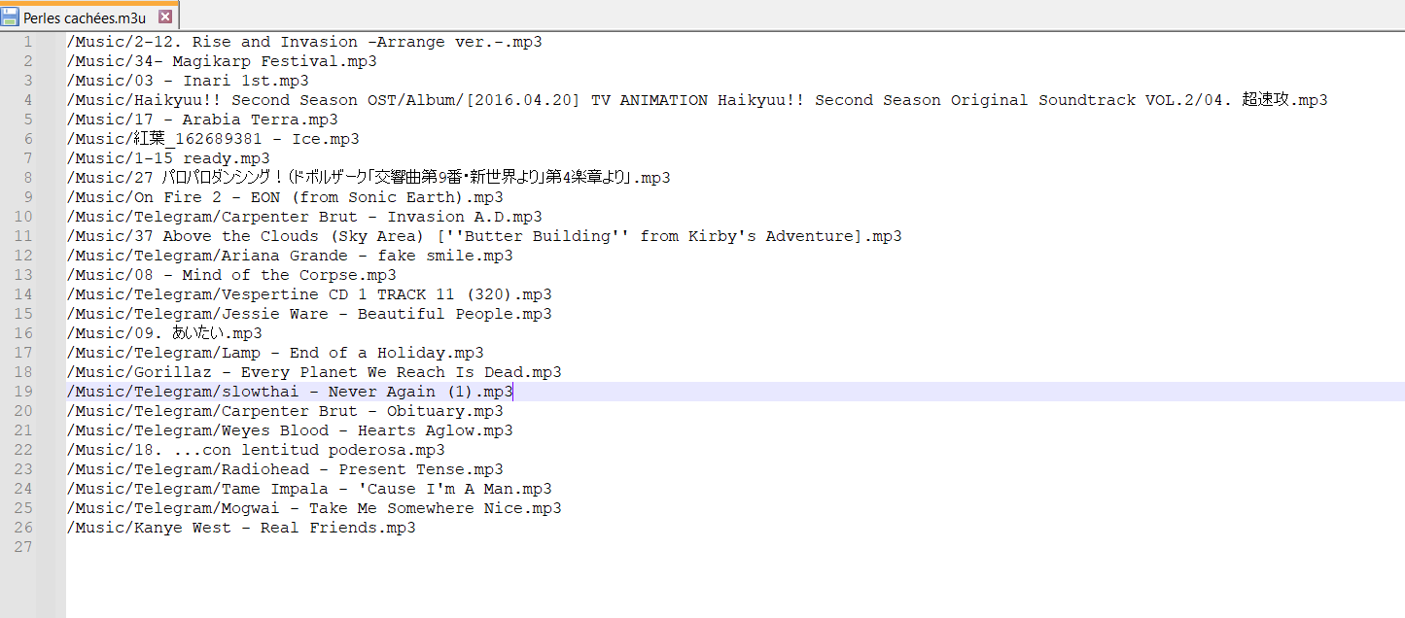Click the Vespertine CD 1 TRACK 11 line

point(309,294)
